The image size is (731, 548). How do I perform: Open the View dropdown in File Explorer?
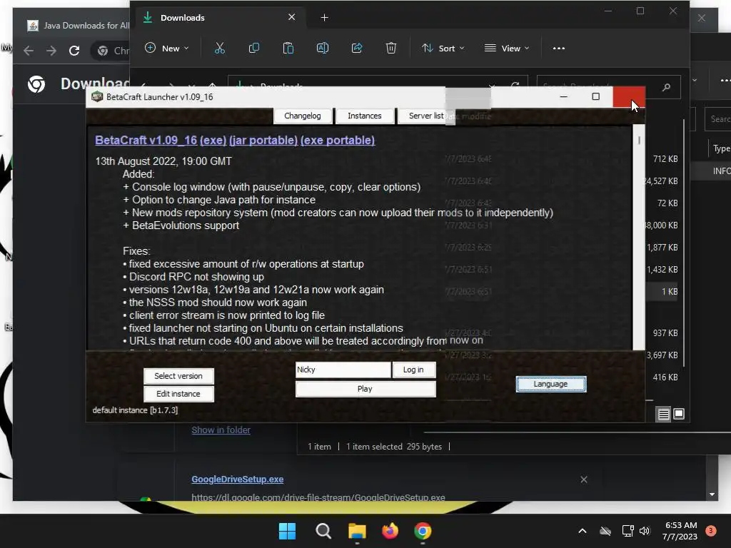tap(508, 48)
